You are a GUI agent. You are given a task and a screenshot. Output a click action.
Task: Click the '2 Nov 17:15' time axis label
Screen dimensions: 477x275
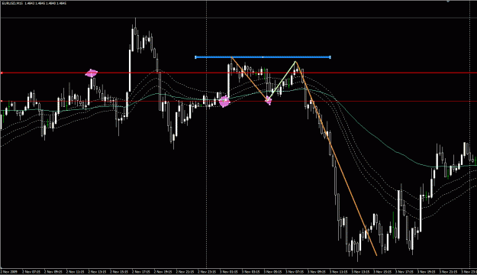[141, 271]
